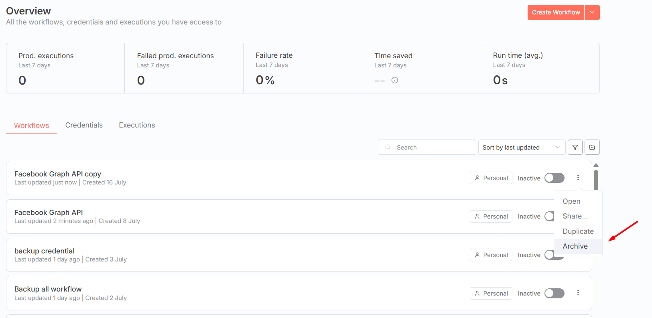This screenshot has height=318, width=652.
Task: Click the Search workflows input field
Action: point(427,147)
